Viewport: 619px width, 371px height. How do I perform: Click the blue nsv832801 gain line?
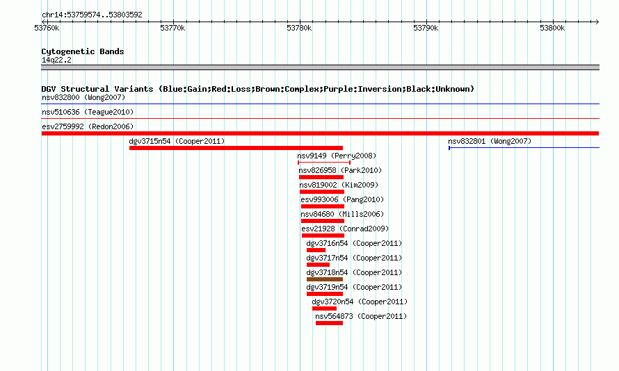524,148
